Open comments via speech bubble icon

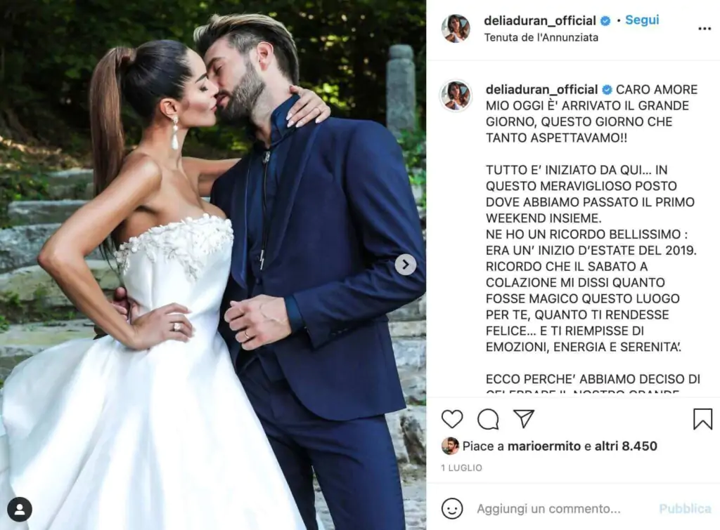[x=488, y=419]
